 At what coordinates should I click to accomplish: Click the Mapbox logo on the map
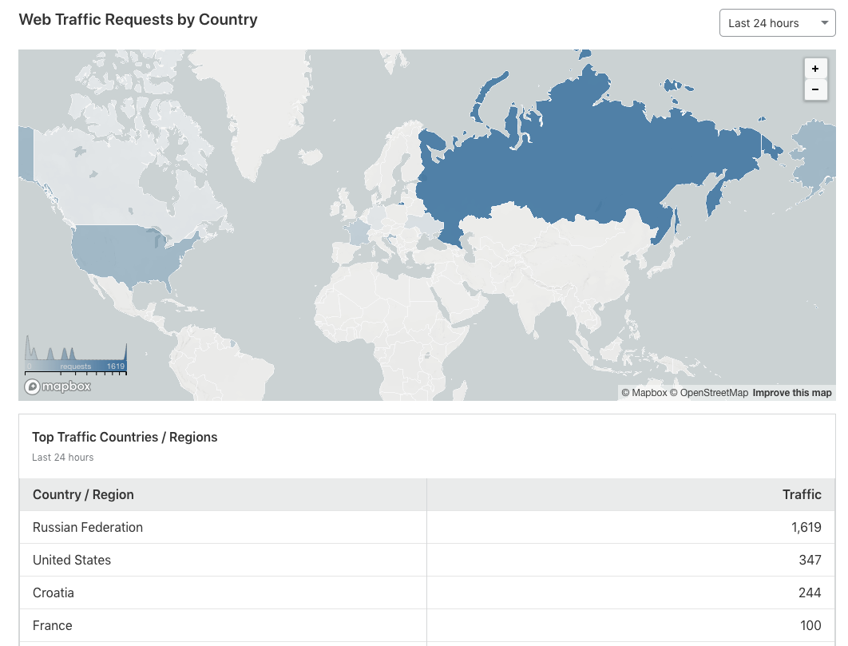tap(57, 386)
